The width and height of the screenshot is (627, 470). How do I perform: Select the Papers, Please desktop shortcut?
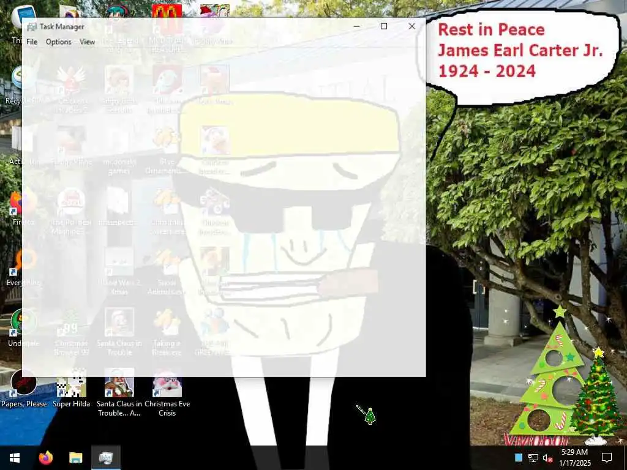click(x=24, y=389)
